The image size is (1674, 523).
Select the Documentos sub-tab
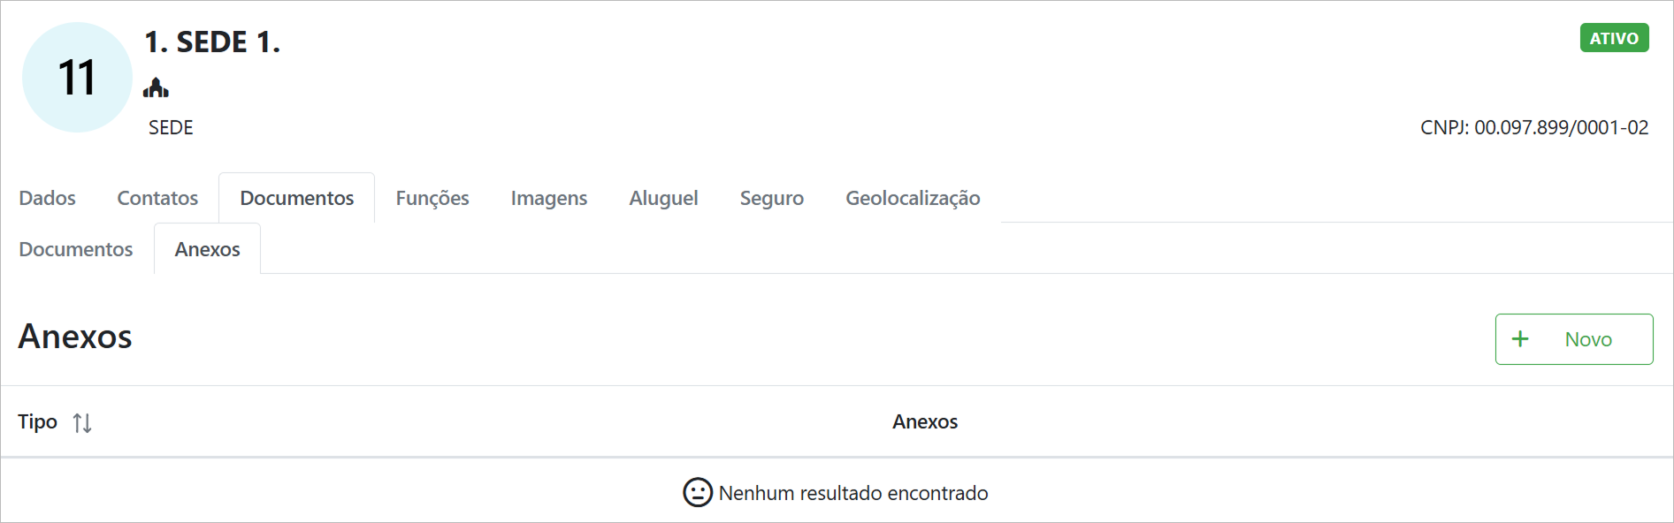click(x=76, y=249)
